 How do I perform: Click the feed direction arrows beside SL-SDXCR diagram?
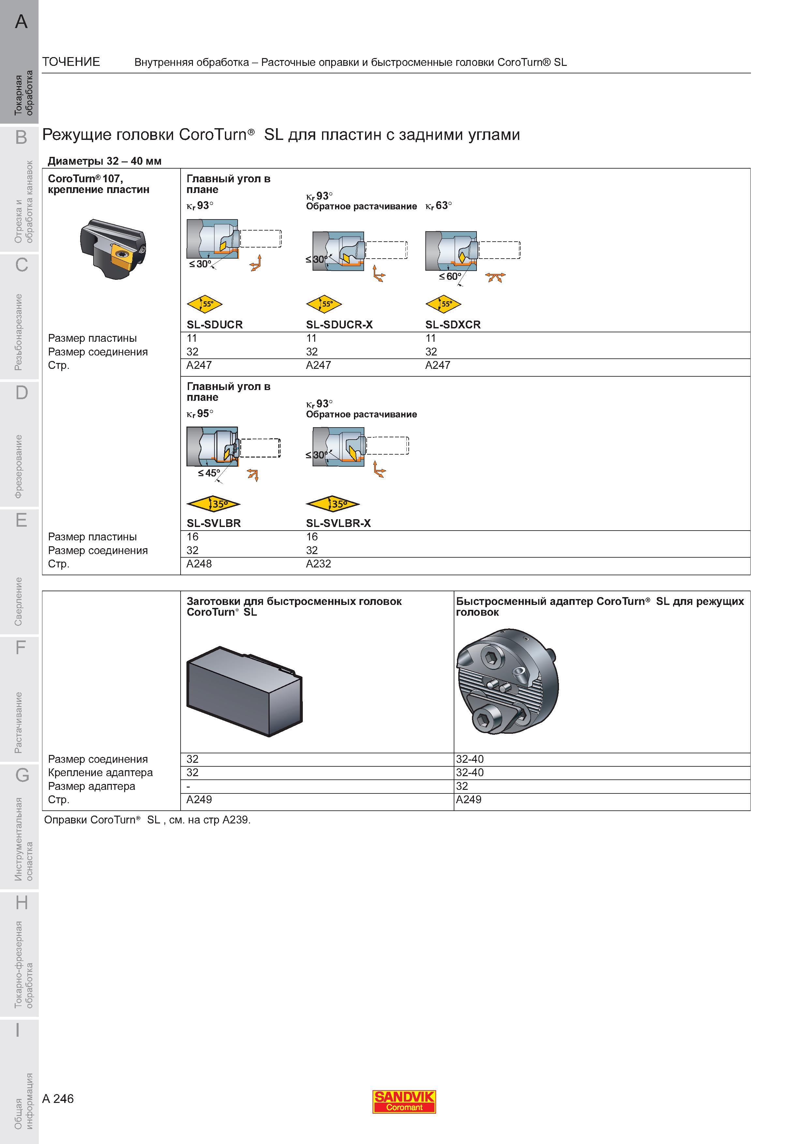(495, 277)
